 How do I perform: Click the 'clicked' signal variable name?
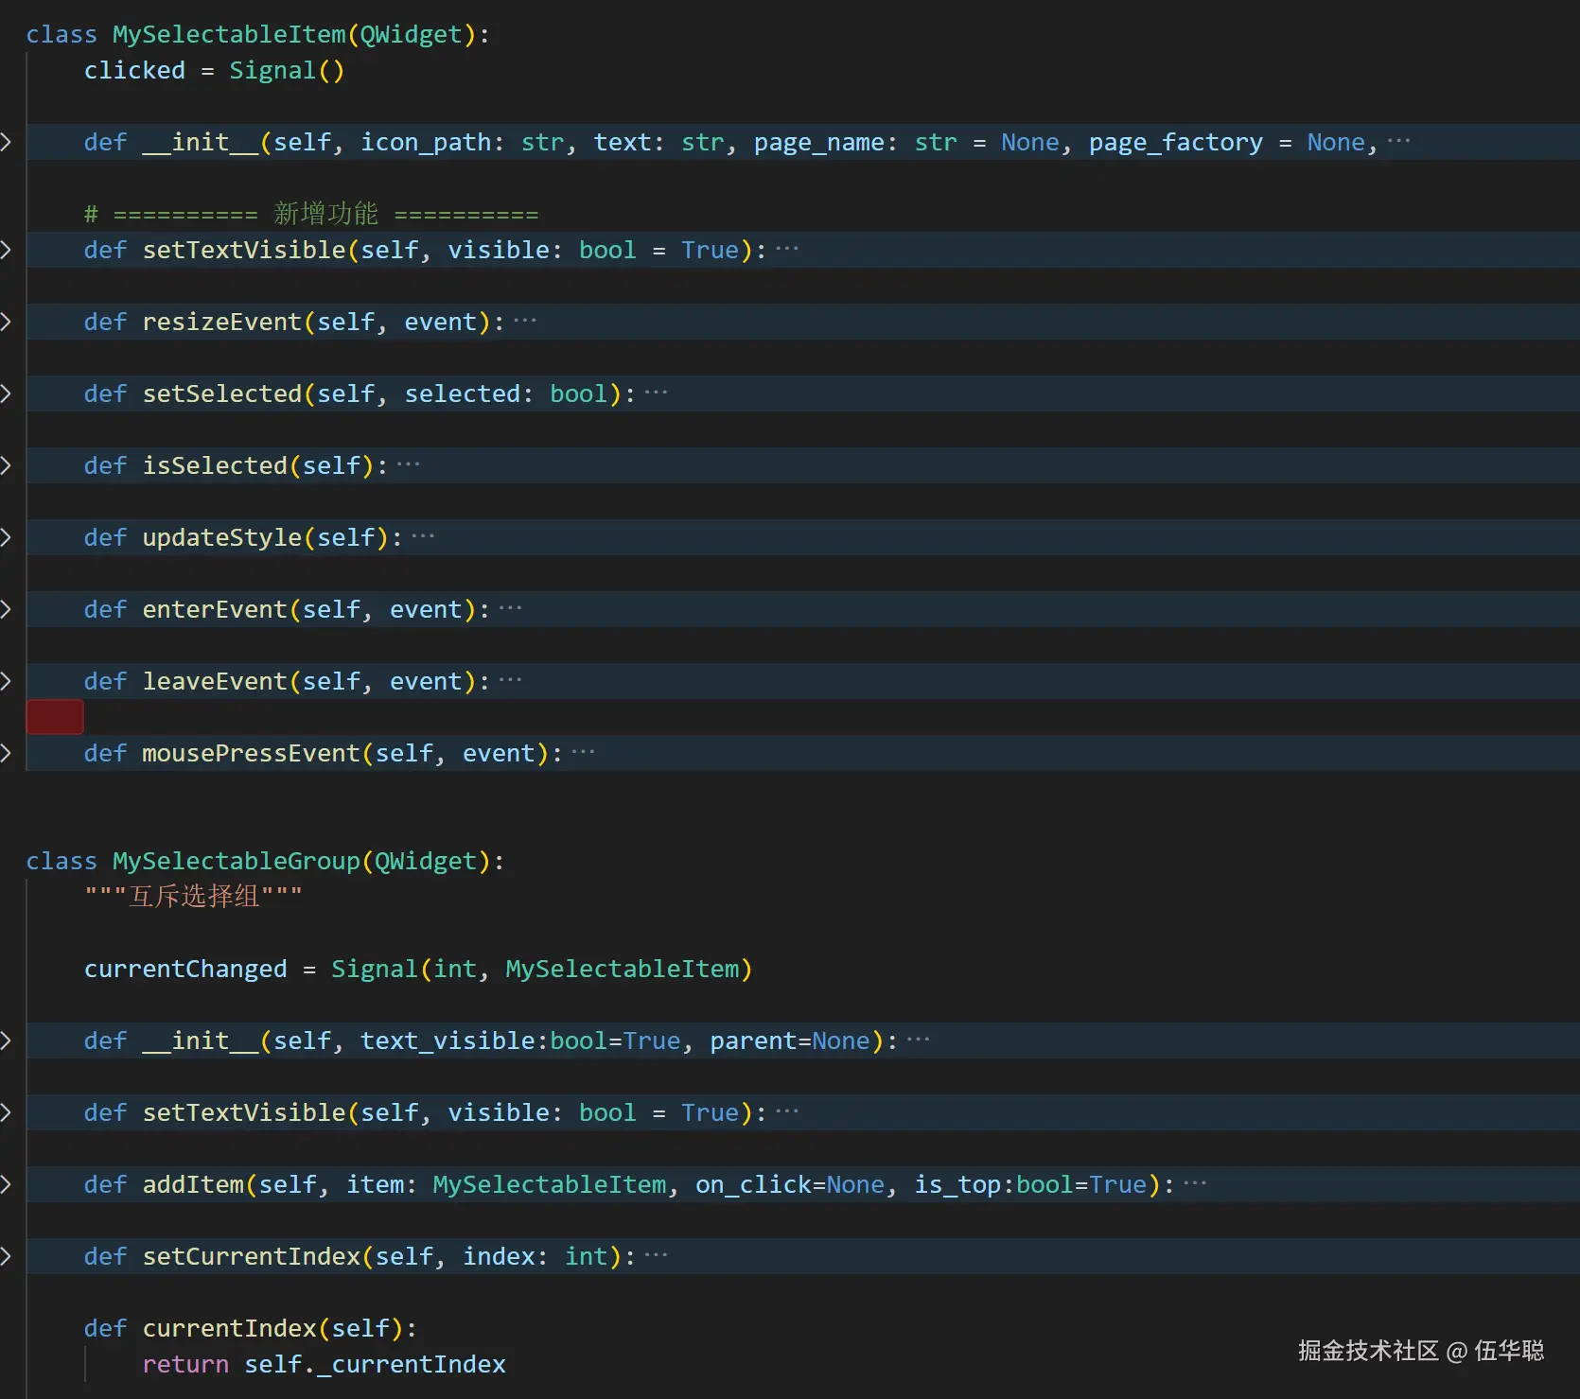point(134,70)
